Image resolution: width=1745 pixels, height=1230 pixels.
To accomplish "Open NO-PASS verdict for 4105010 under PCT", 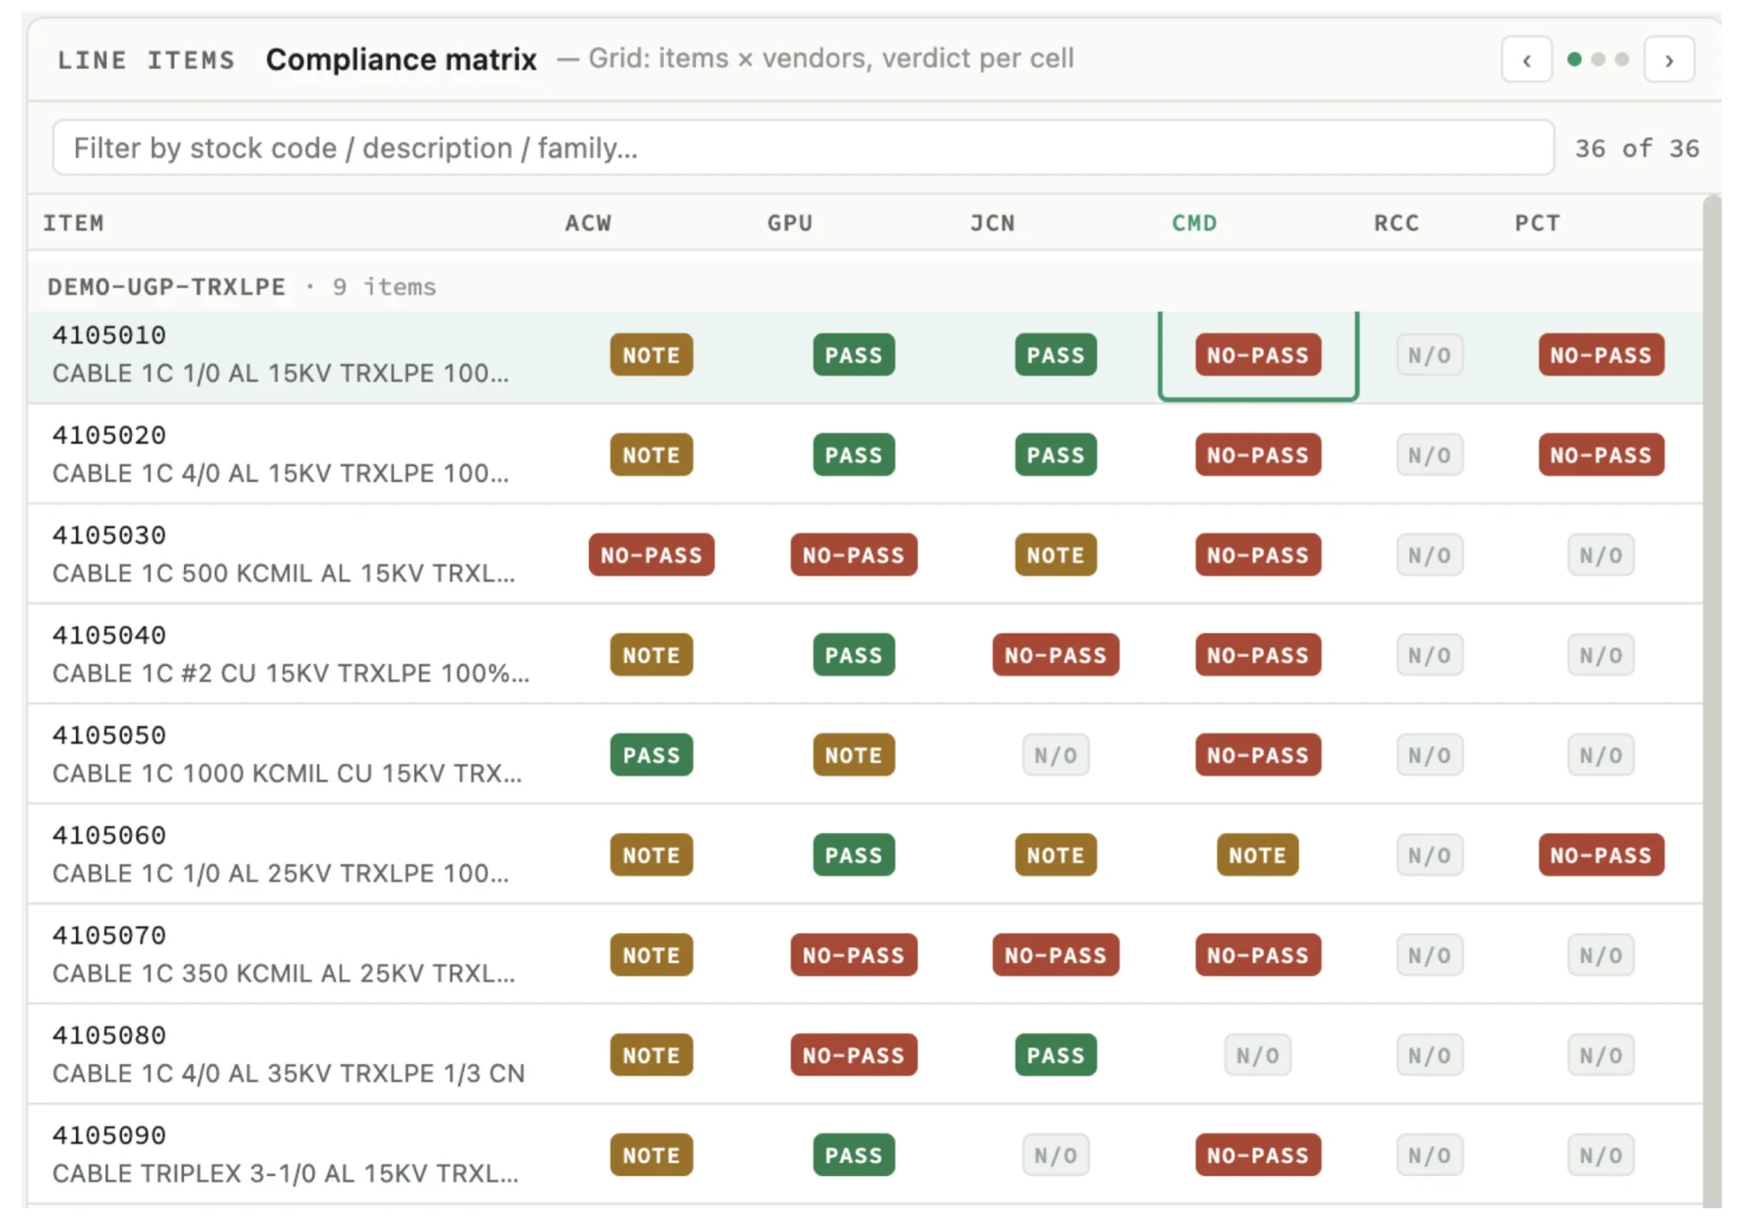I will [1600, 355].
